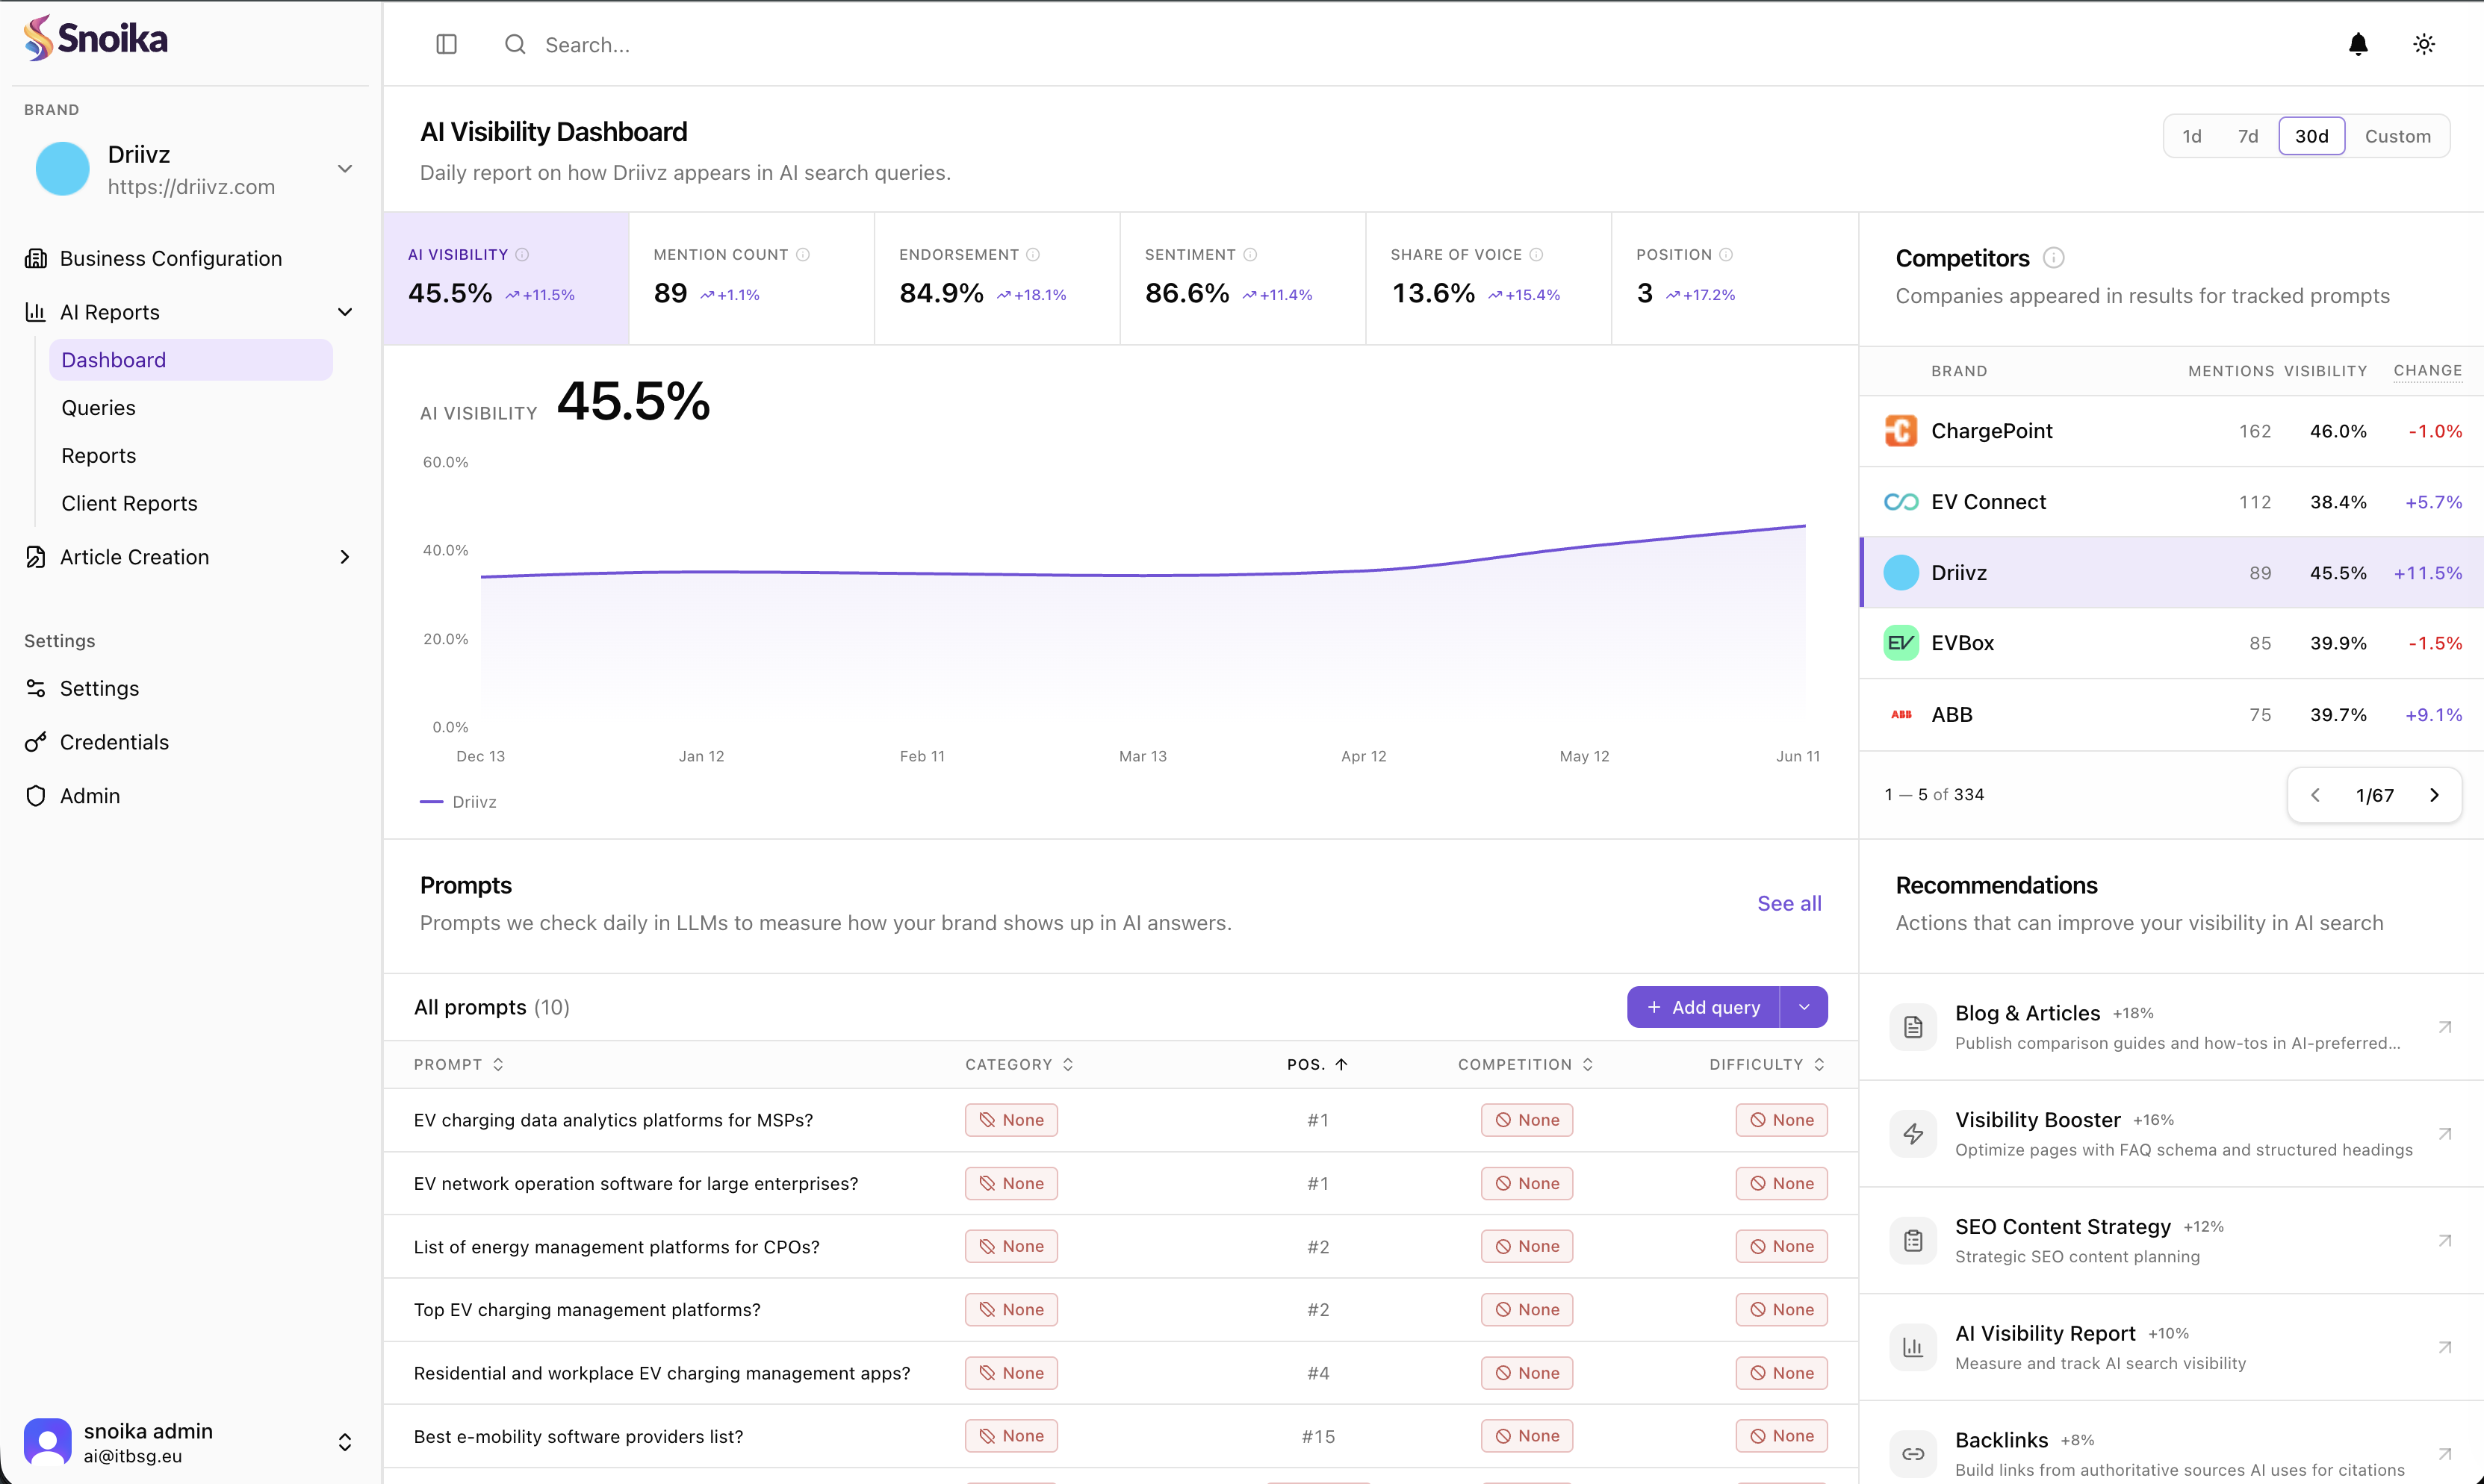
Task: Go to next competitors page
Action: coord(2434,795)
